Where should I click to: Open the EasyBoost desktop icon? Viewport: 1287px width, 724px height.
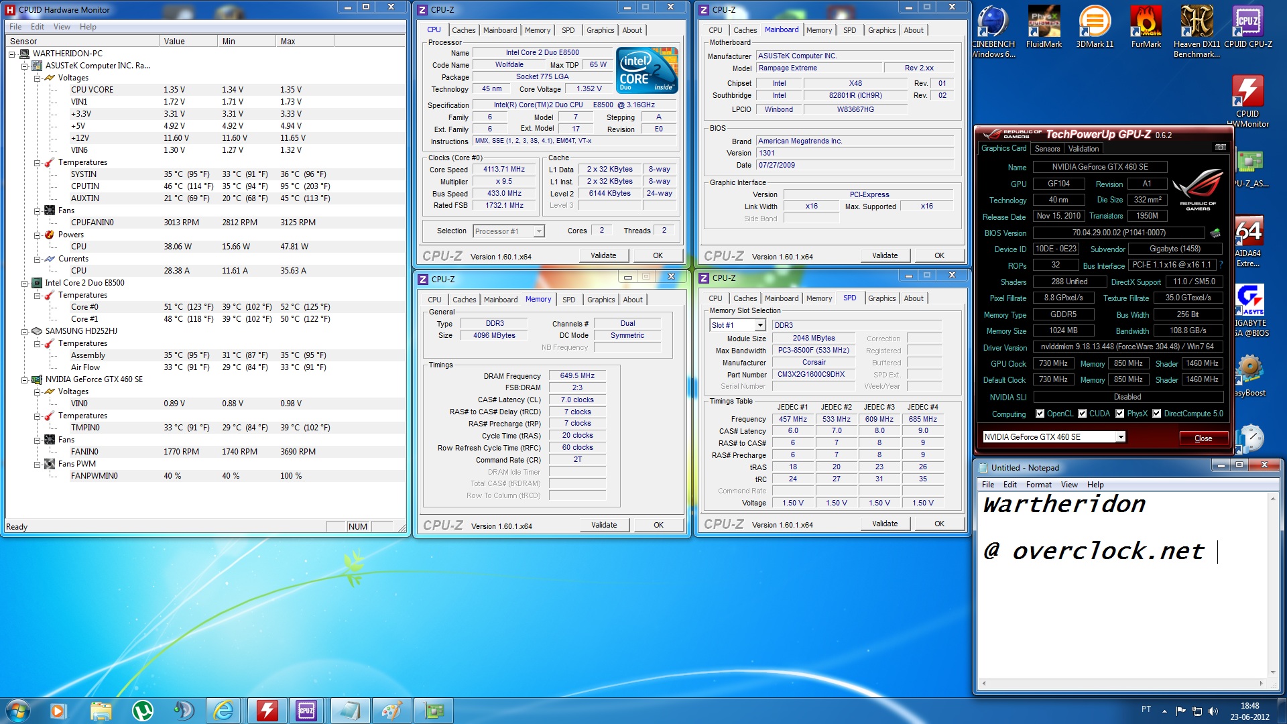(1250, 375)
